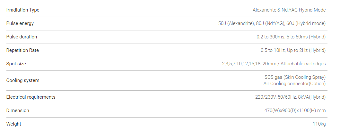
Task: Click the Air Cooling connector(Option) line
Action: click(x=294, y=84)
